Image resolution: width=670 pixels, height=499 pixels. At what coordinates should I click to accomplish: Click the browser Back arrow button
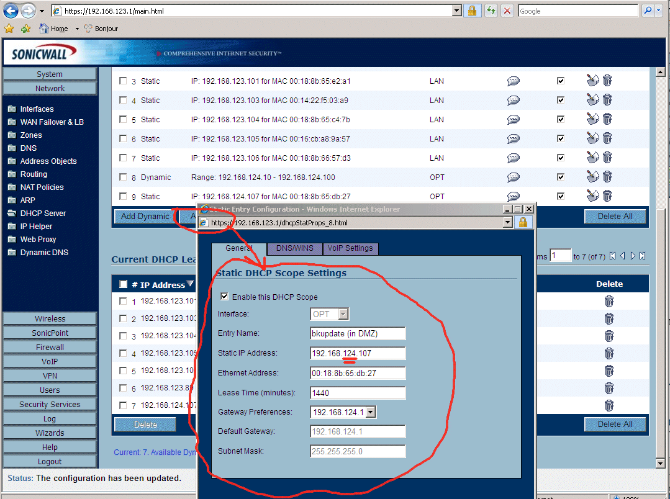[11, 11]
